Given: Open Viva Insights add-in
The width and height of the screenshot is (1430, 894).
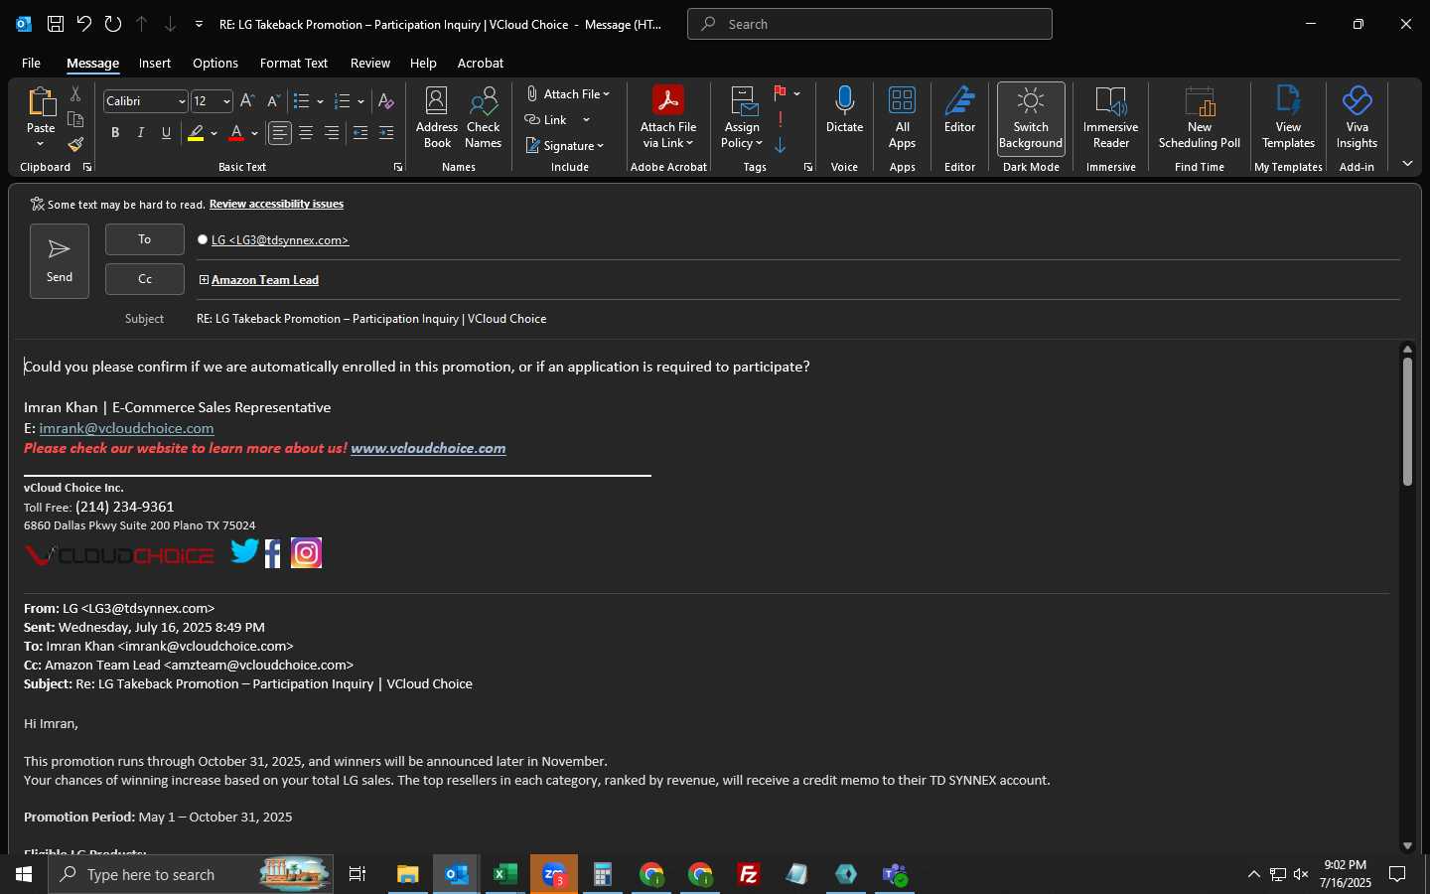Looking at the screenshot, I should pyautogui.click(x=1357, y=118).
